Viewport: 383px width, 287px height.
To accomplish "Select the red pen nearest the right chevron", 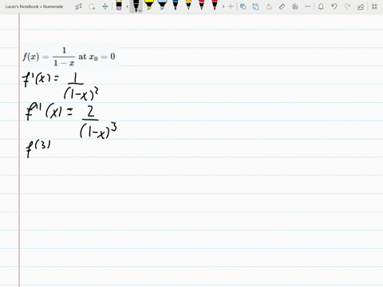I will click(x=215, y=5).
